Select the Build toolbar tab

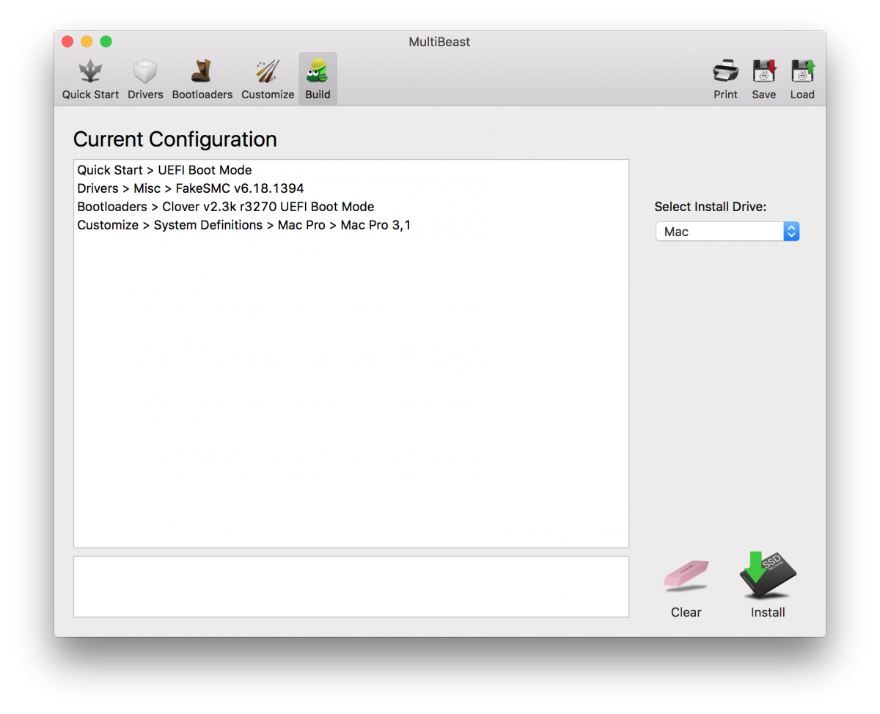(318, 79)
